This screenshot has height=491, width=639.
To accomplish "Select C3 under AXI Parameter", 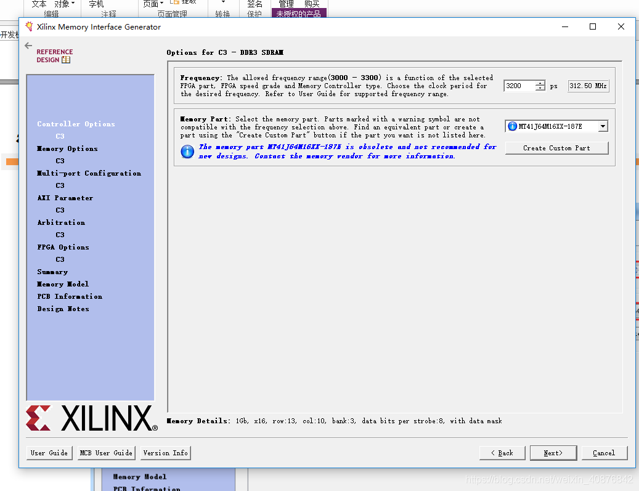I will click(x=60, y=210).
